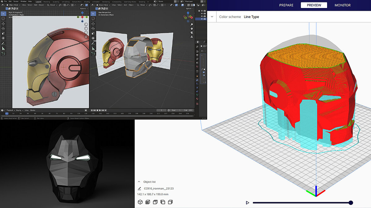Toggle camera view in right perspective viewport
This screenshot has width=371, height=208.
[x=192, y=32]
